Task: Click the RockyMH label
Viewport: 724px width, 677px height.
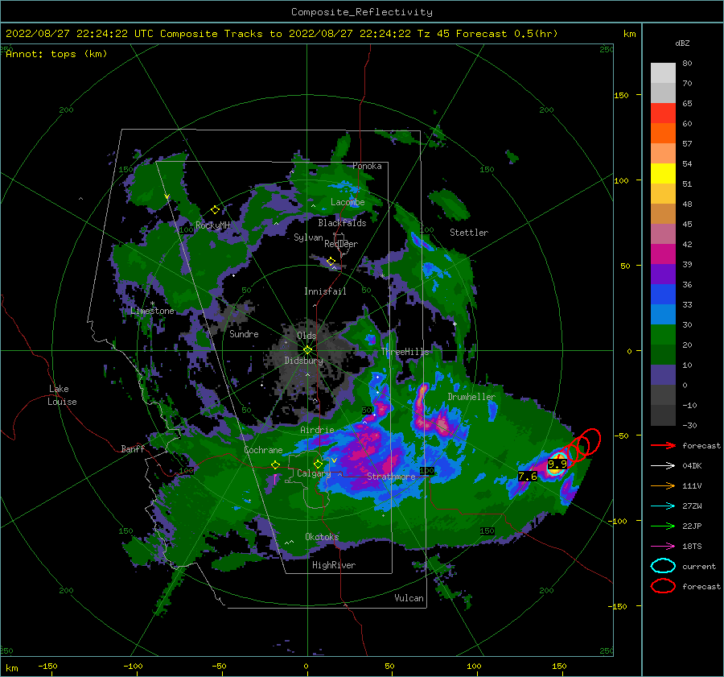Action: coord(212,225)
